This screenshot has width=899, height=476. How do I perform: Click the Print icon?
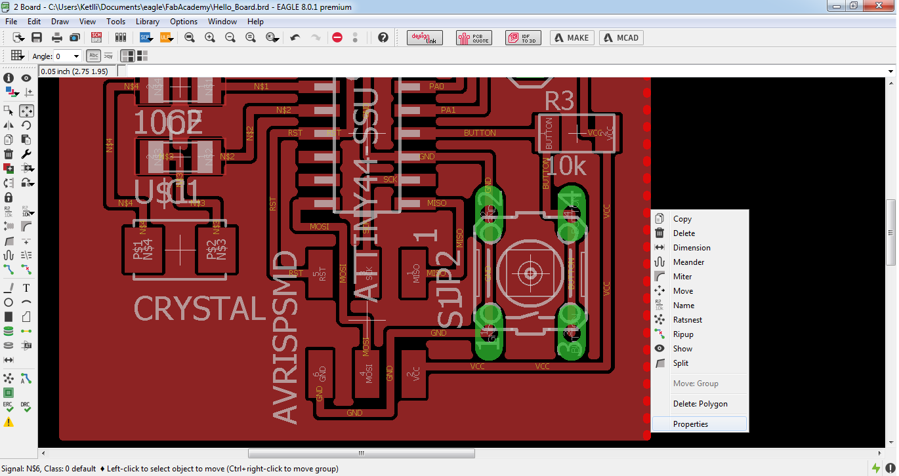pyautogui.click(x=57, y=37)
